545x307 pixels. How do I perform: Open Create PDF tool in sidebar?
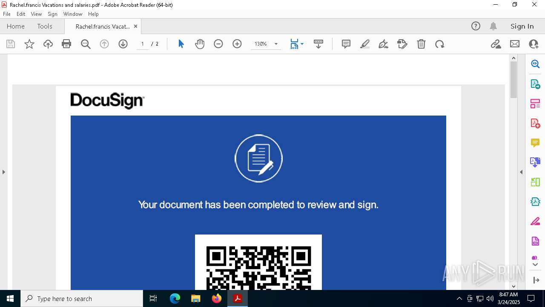(x=535, y=123)
